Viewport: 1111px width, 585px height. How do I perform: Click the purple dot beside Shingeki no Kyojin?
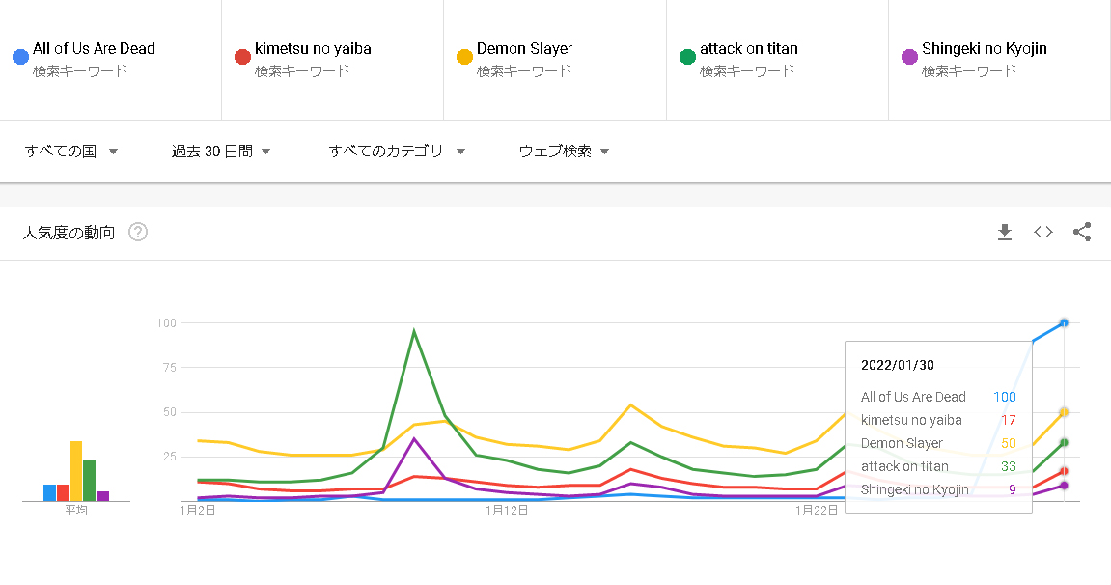909,57
